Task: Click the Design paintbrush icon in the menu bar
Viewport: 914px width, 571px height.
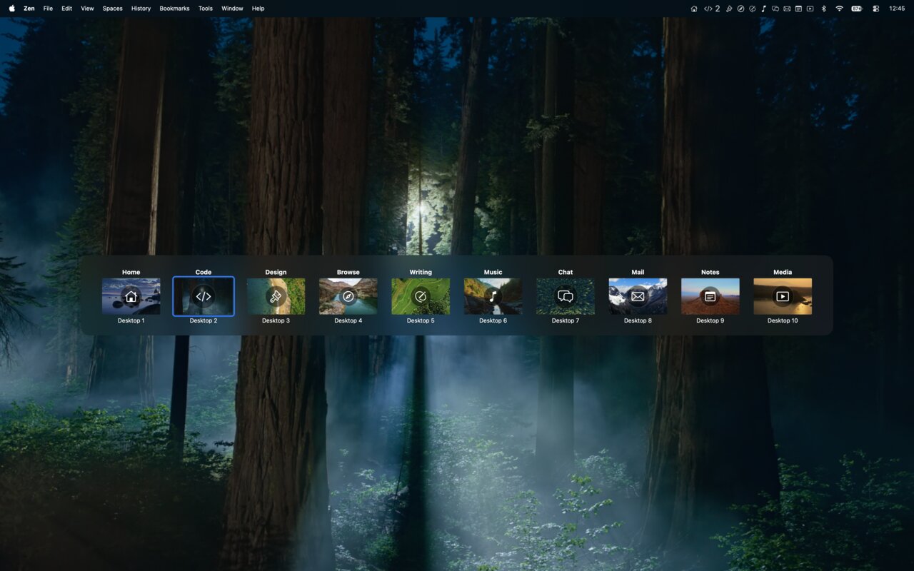Action: 729,9
